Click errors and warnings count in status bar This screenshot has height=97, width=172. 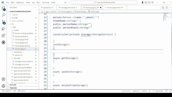tap(22, 91)
